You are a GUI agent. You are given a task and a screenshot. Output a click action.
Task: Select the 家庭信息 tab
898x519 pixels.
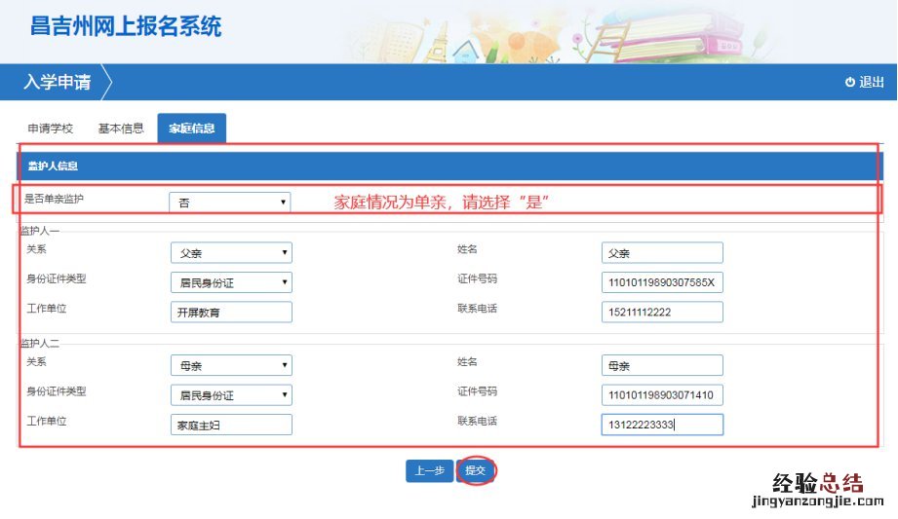[x=191, y=129]
